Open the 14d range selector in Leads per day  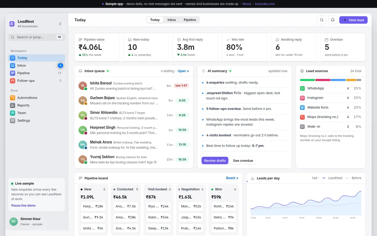(x=315, y=178)
